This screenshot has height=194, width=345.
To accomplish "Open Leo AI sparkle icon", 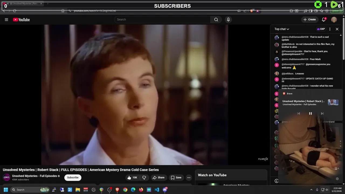I will pyautogui.click(x=322, y=11).
